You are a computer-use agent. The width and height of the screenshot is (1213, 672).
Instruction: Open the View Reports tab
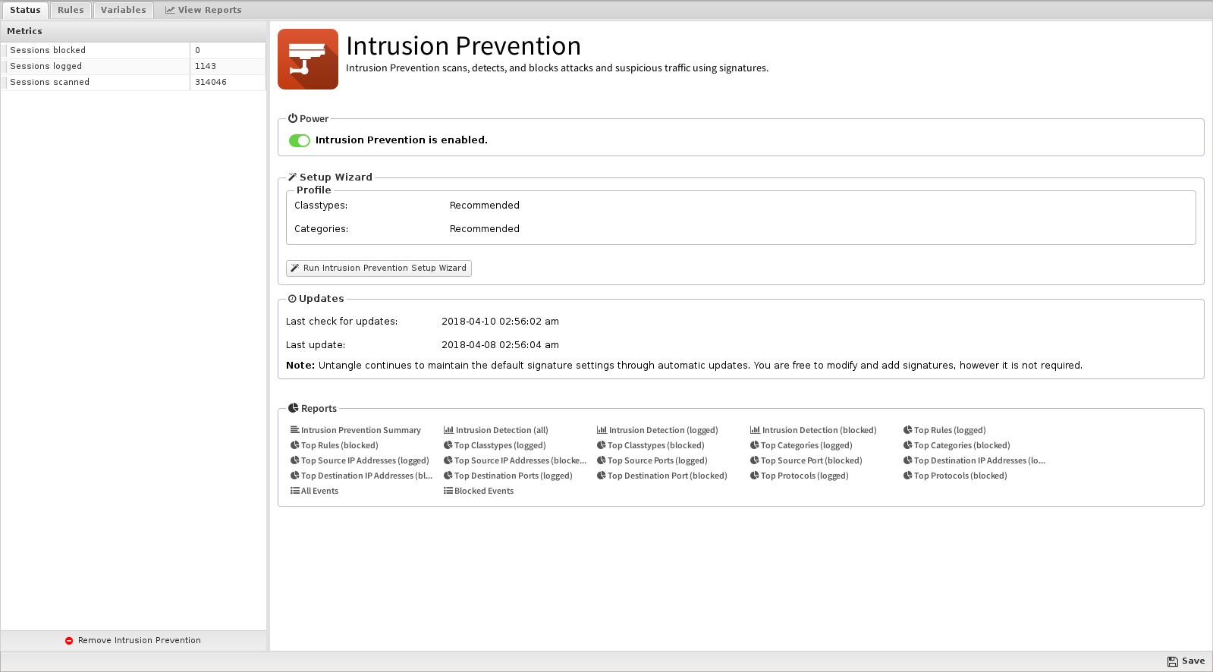click(203, 10)
